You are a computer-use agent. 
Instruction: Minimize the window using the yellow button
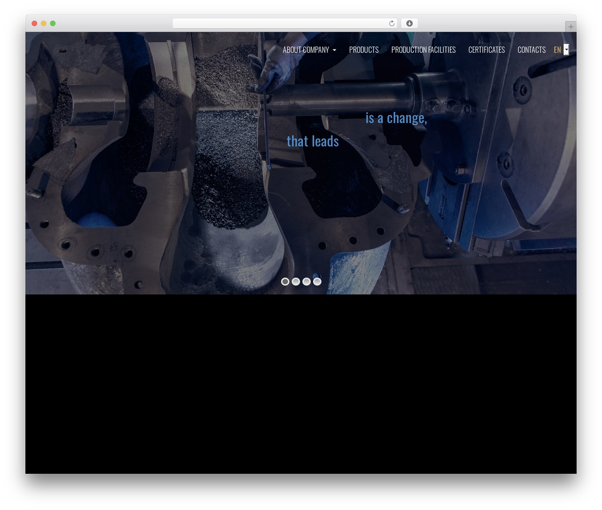tap(43, 24)
